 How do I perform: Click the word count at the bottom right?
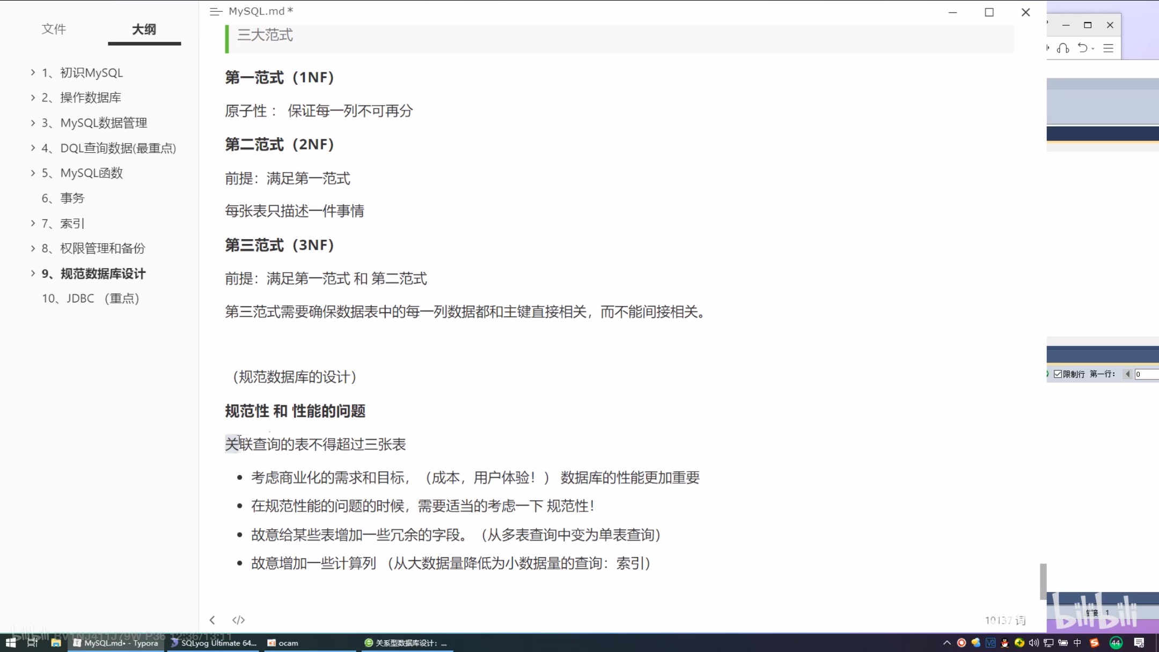coord(1005,620)
